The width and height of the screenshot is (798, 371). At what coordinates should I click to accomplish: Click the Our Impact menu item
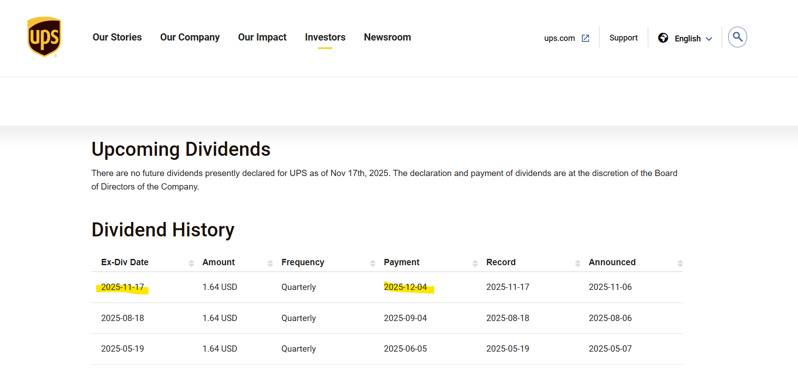coord(262,37)
